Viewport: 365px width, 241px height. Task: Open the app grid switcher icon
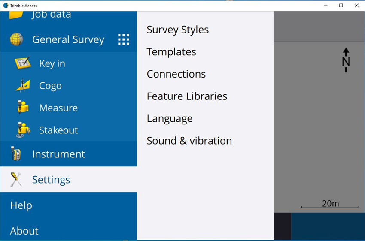click(x=123, y=39)
